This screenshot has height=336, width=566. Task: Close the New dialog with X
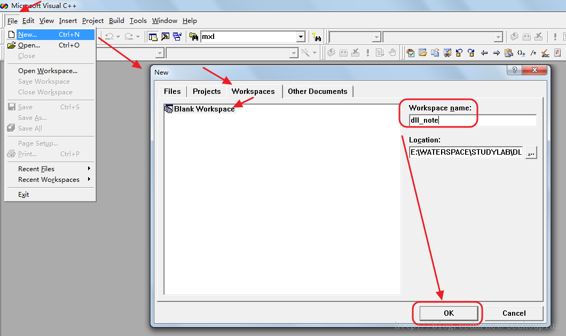click(535, 69)
